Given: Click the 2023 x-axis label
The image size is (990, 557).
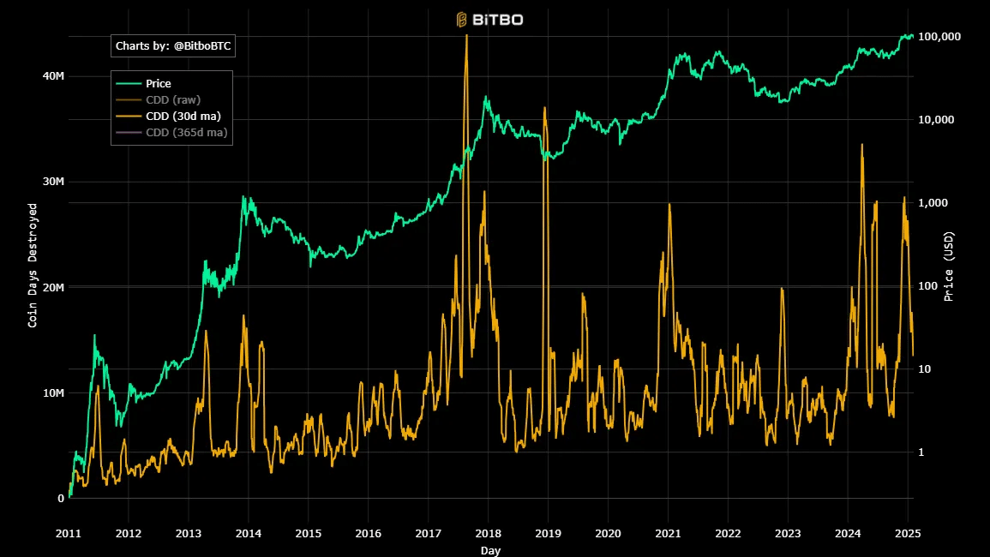Looking at the screenshot, I should click(x=788, y=534).
